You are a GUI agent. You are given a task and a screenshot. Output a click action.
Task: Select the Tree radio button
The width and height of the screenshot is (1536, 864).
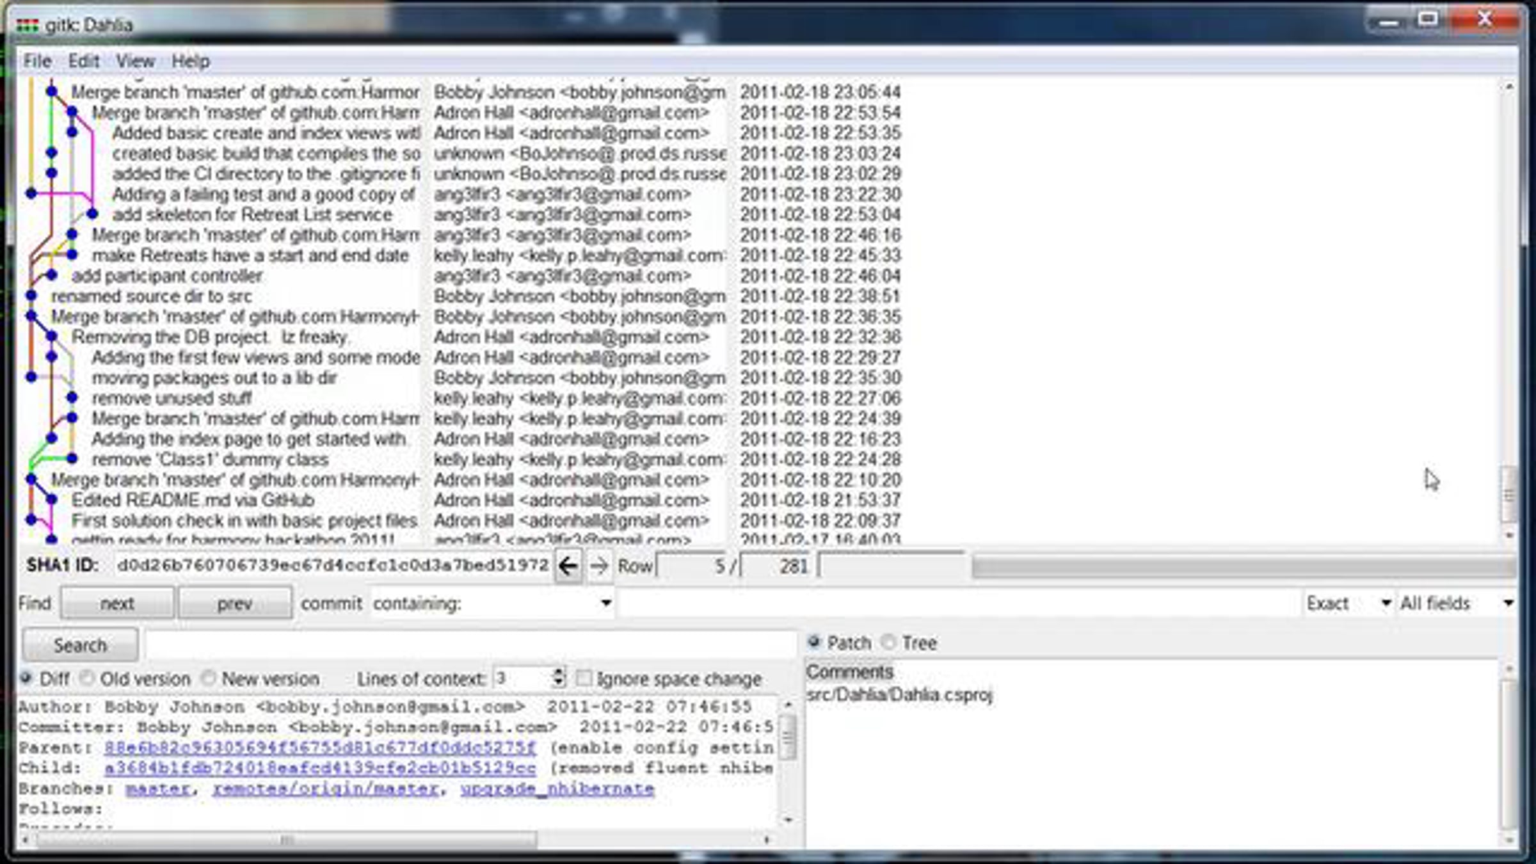click(888, 642)
